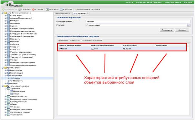
Task: Select Футляры канализационные in the tree
Action: 23,65
